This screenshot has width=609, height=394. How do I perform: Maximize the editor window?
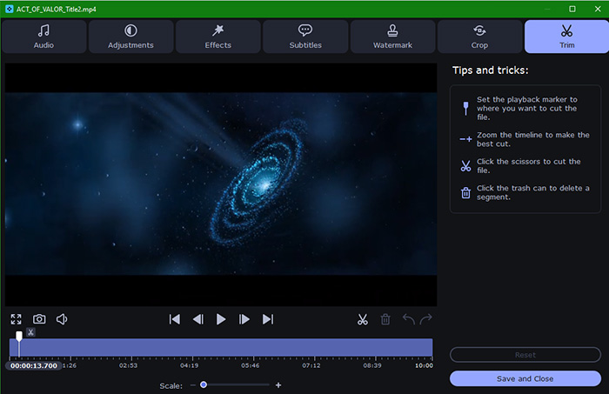click(x=572, y=9)
